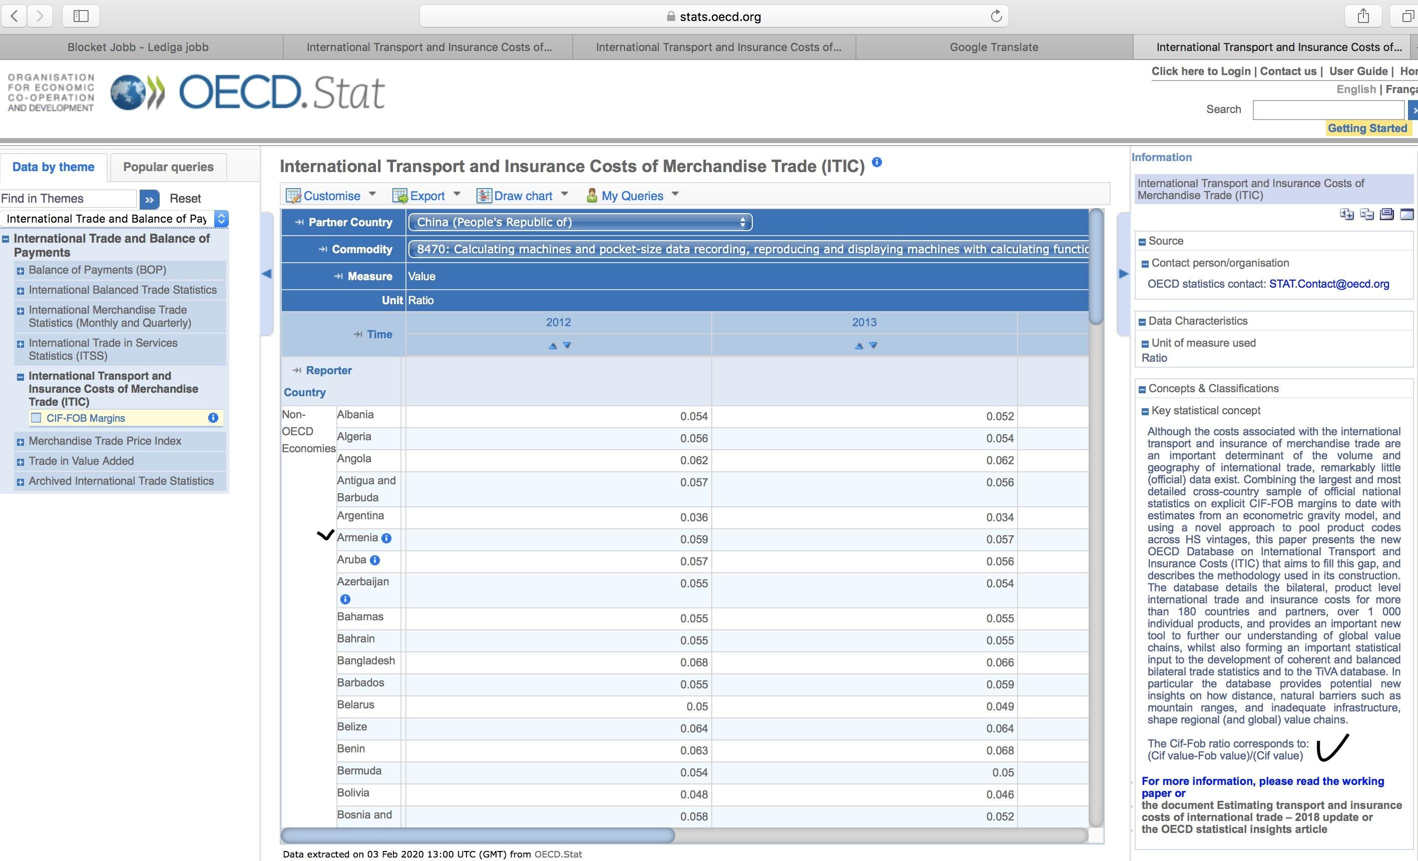1418x861 pixels.
Task: Expand International Balanced Trade Statistics
Action: pos(20,291)
